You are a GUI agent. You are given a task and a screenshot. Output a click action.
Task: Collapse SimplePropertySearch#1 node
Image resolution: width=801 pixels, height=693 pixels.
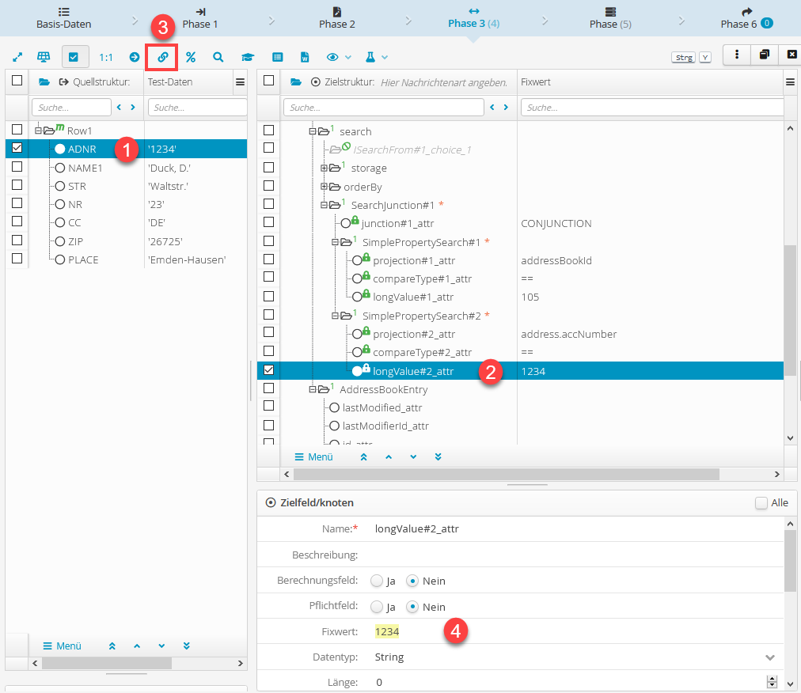[335, 242]
